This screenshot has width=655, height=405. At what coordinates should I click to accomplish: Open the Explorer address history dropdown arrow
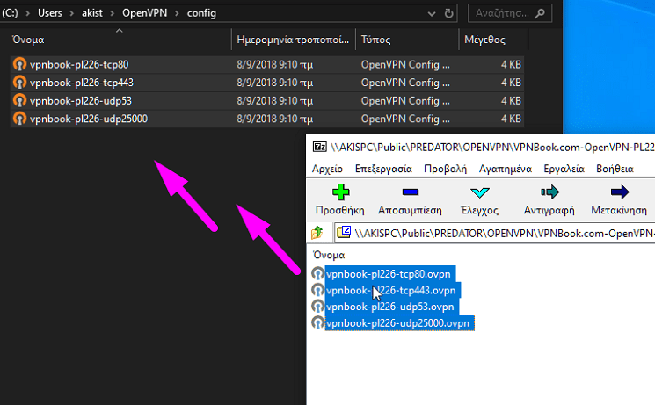coord(432,14)
